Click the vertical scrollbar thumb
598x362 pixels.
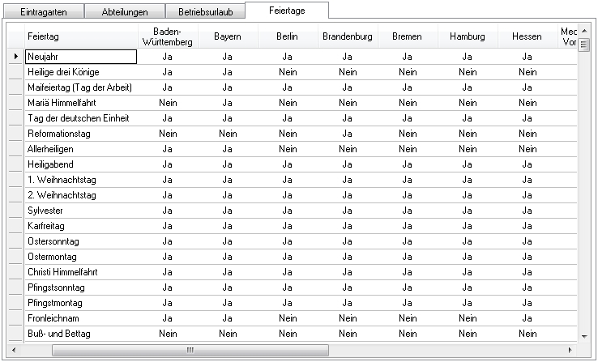[x=583, y=44]
